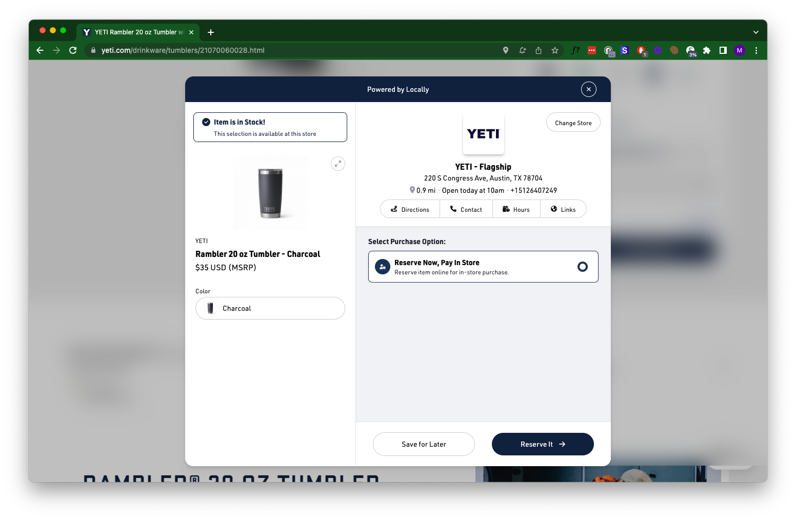Click the tumbler product thumbnail
The image size is (796, 520).
pyautogui.click(x=270, y=193)
